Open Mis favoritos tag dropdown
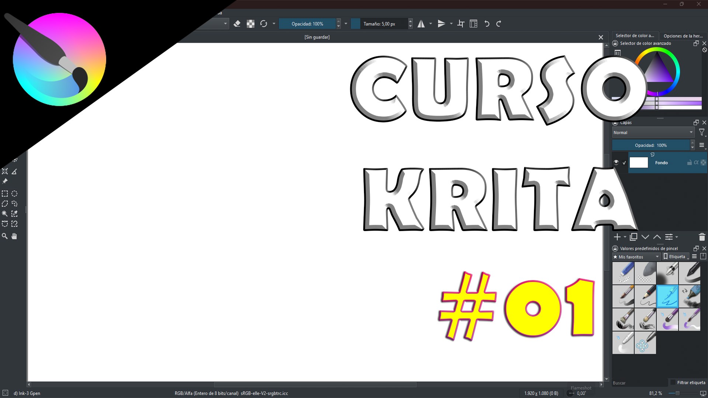This screenshot has width=708, height=398. [x=636, y=257]
